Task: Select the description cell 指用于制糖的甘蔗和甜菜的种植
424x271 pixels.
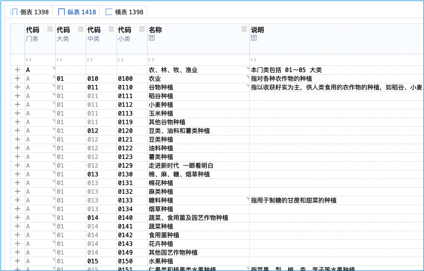Action: 294,200
